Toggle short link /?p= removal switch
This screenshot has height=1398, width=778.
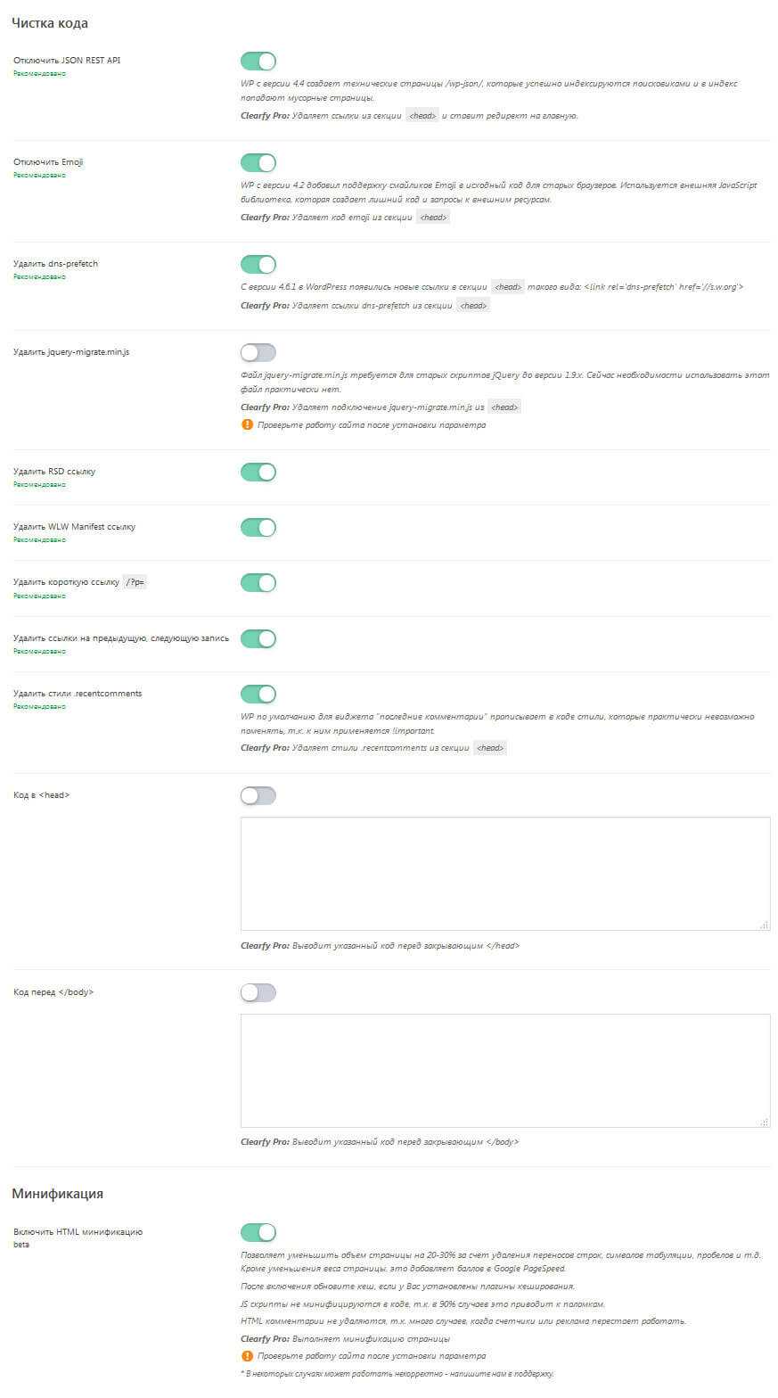[258, 583]
